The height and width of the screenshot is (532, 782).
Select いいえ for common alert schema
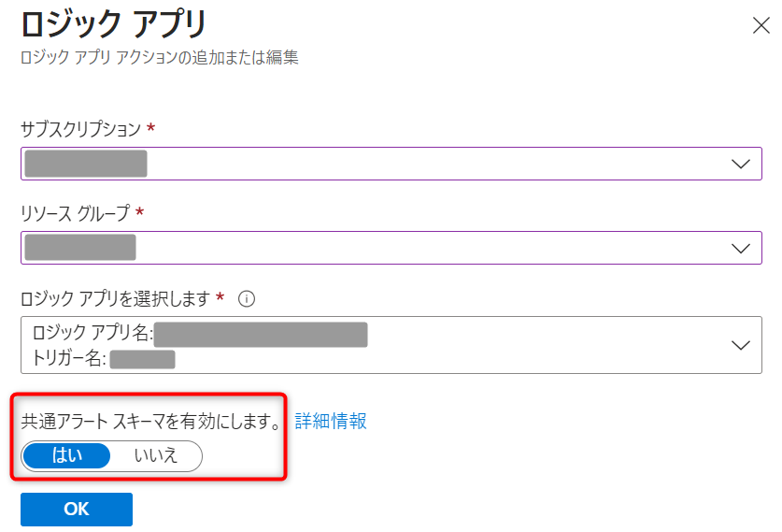[x=156, y=455]
